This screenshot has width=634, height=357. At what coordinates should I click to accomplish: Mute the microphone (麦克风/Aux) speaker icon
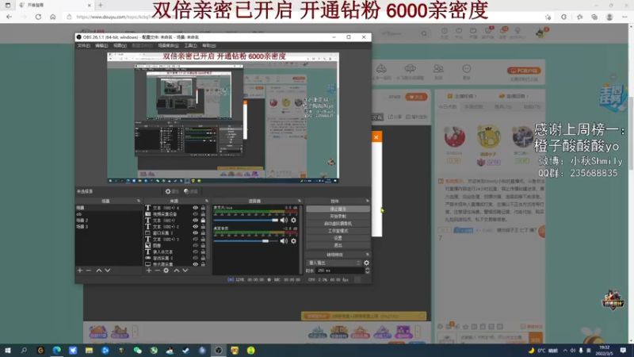tap(285, 221)
